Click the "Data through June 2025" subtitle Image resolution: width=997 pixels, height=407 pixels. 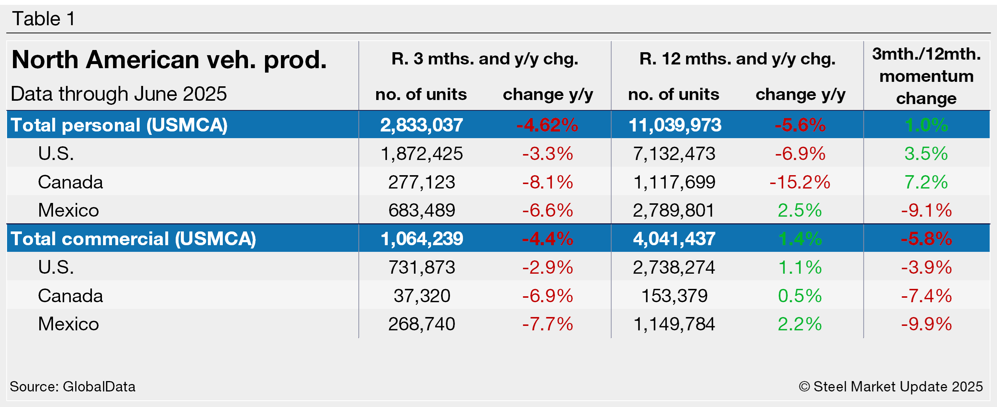click(119, 94)
